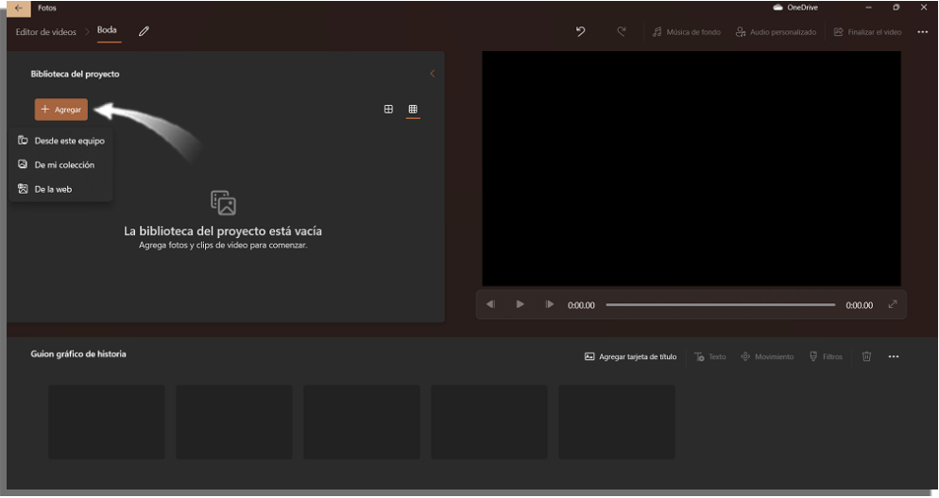Screen dimensions: 939x498
Task: Go to Editor de videos breadcrumb
Action: point(46,32)
